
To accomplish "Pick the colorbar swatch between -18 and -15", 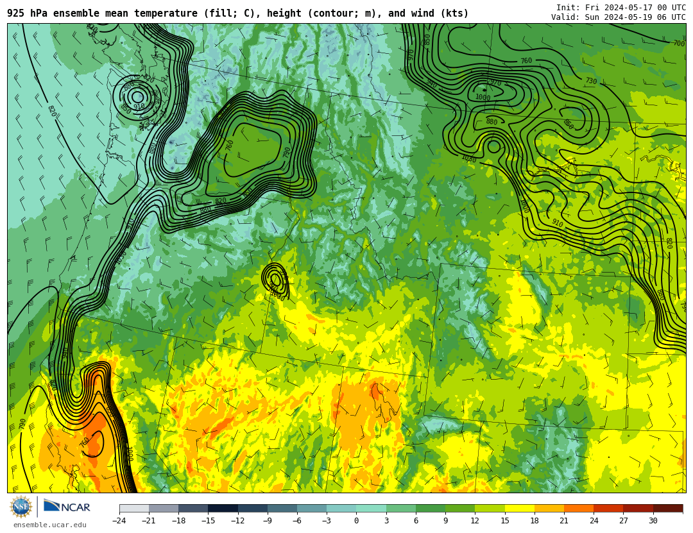I will tap(194, 508).
